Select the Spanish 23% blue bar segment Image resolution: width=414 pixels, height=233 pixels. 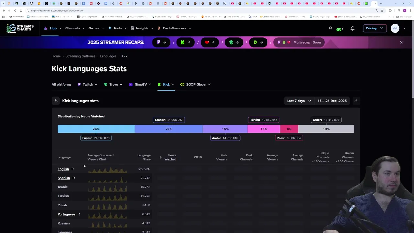click(169, 129)
